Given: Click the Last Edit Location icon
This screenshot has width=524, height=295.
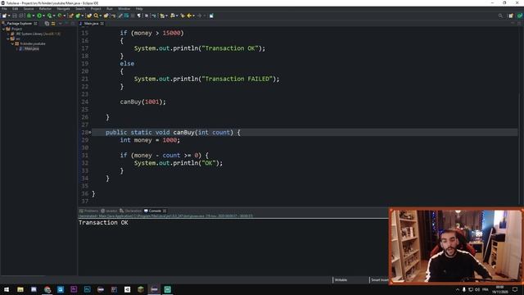Looking at the screenshot, I should pyautogui.click(x=183, y=16).
